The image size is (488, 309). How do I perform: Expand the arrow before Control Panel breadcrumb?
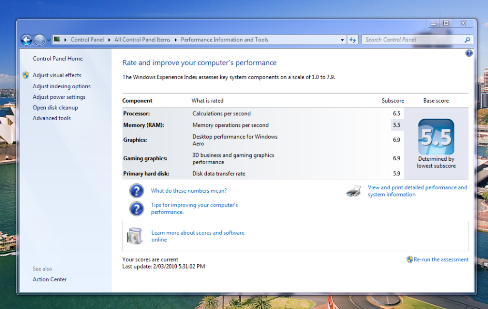pos(65,40)
